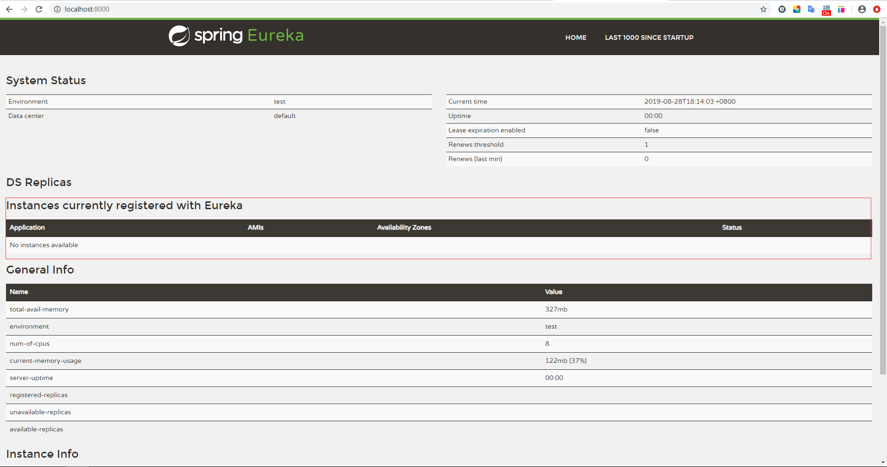Click 'Instances currently registered with Eureka' heading
The width and height of the screenshot is (887, 467).
pyautogui.click(x=124, y=205)
